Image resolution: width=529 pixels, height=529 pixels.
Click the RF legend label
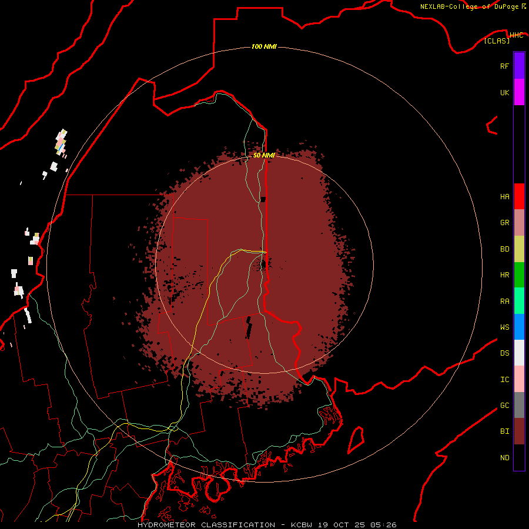[504, 66]
